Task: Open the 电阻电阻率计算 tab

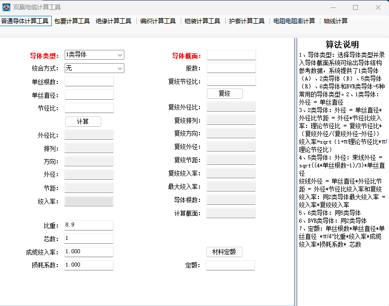Action: (x=294, y=21)
